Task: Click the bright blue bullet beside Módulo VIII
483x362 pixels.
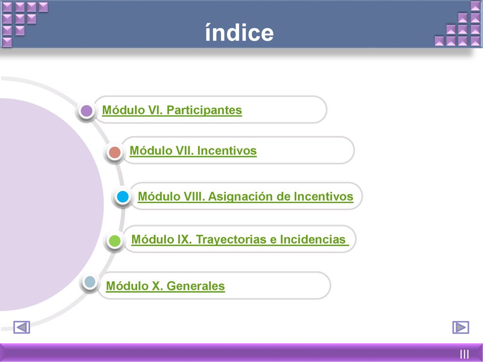Action: coord(123,197)
